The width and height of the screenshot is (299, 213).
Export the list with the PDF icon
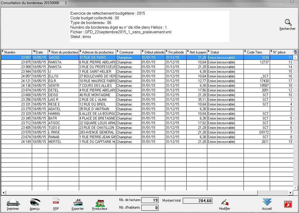pos(56,202)
